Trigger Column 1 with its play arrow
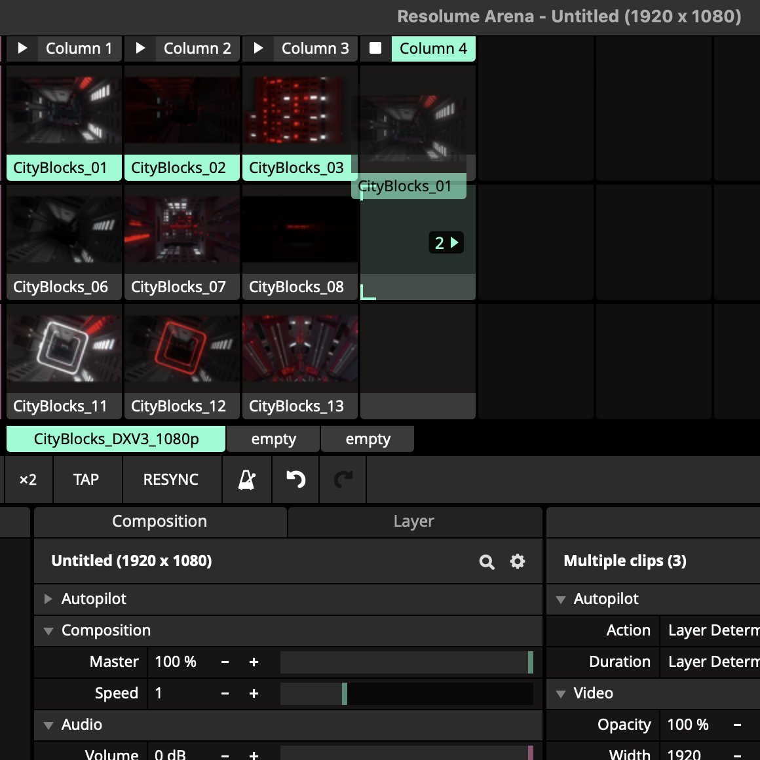Image resolution: width=760 pixels, height=760 pixels. pos(22,48)
